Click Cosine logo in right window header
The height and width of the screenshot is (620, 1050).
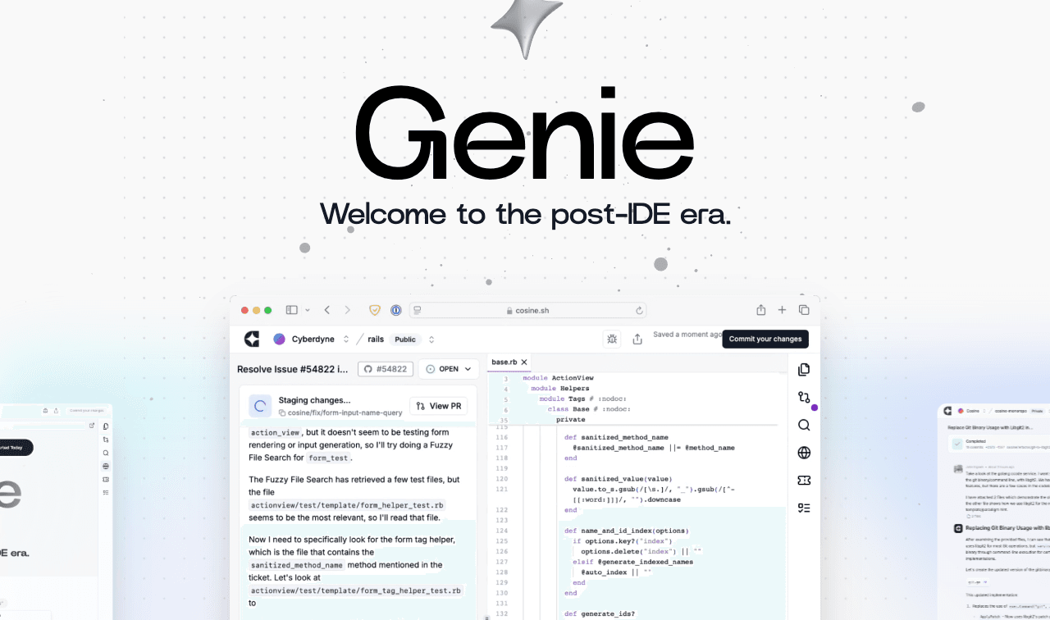point(947,411)
